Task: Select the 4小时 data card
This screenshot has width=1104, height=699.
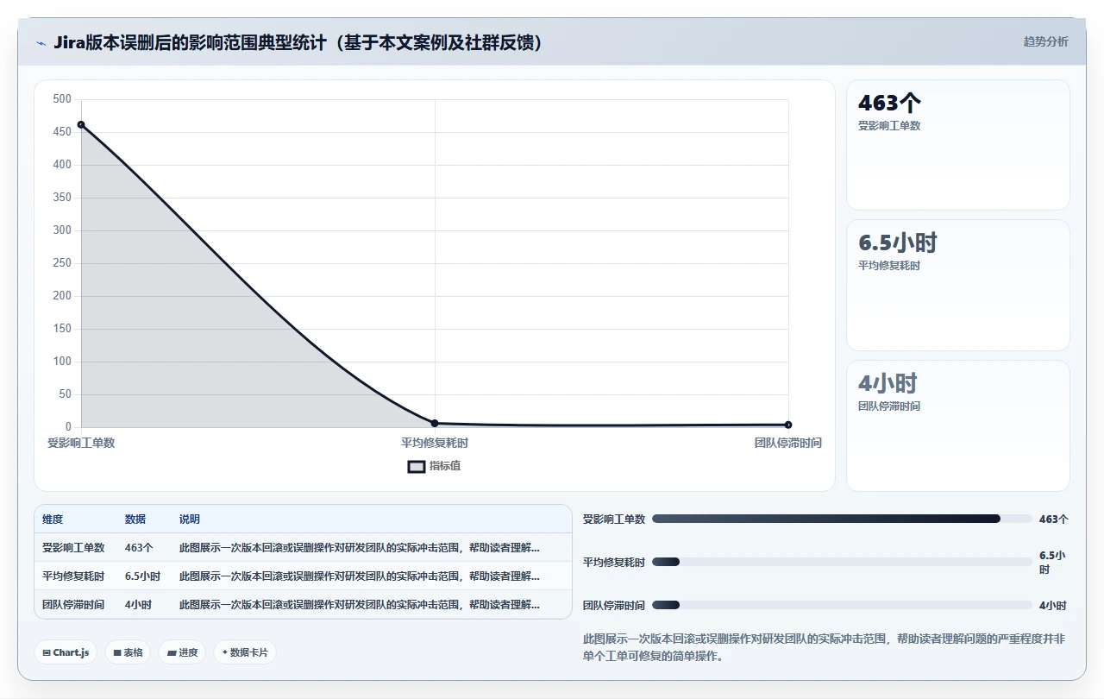Action: click(x=958, y=425)
